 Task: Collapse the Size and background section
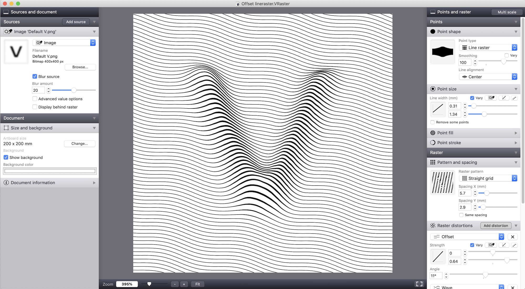[x=94, y=128]
